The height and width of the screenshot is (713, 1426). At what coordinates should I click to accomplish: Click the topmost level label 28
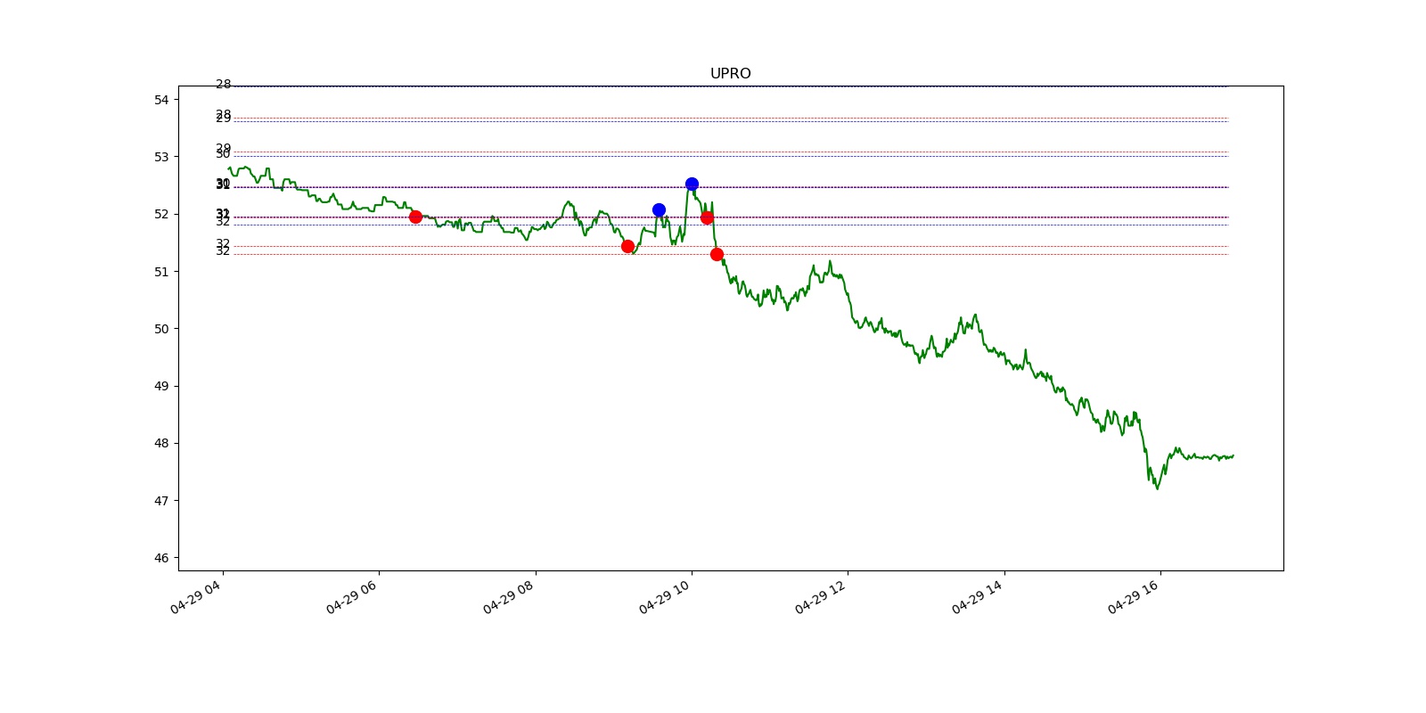click(223, 85)
